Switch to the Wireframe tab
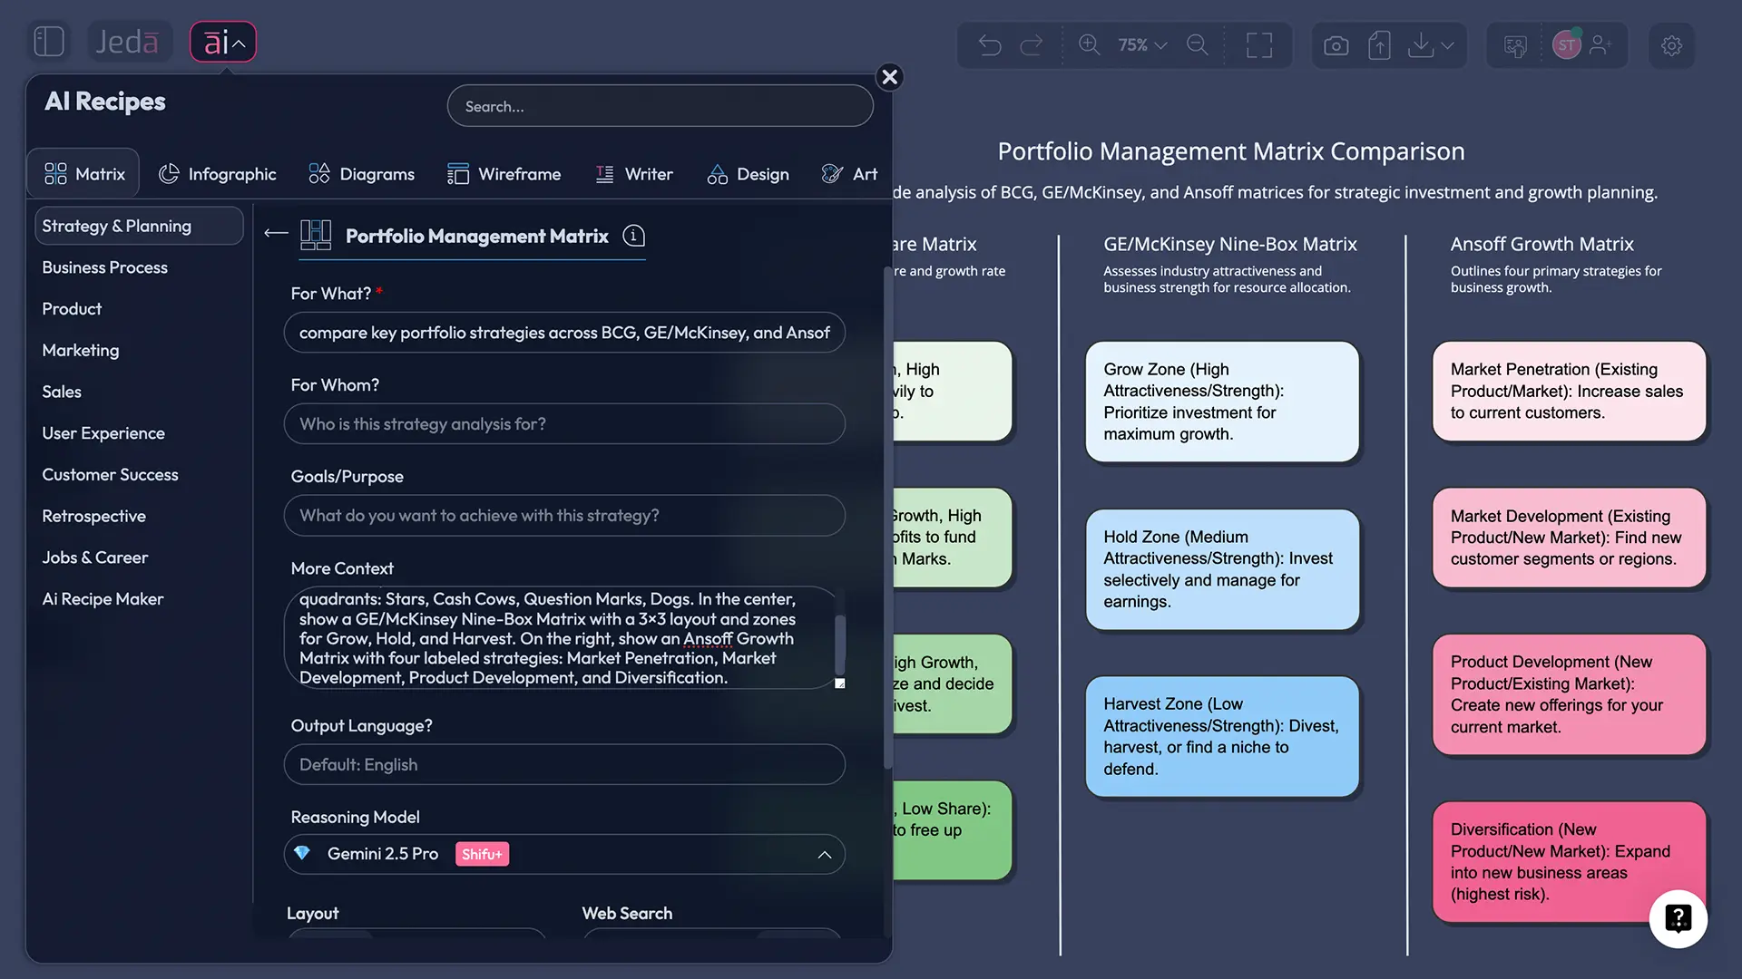This screenshot has height=979, width=1742. (x=504, y=174)
